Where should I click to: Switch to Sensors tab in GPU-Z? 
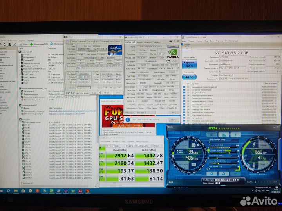[x=139, y=42]
